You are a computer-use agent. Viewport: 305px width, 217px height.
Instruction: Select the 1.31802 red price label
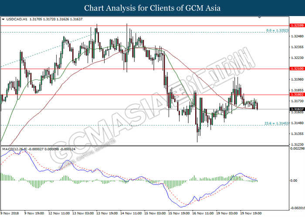pos(297,95)
